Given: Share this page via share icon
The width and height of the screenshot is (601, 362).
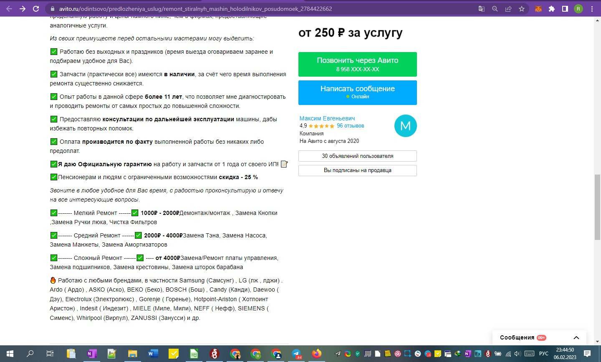Looking at the screenshot, I should coord(508,9).
